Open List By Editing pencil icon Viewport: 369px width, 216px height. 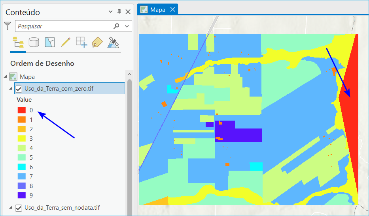coord(65,43)
